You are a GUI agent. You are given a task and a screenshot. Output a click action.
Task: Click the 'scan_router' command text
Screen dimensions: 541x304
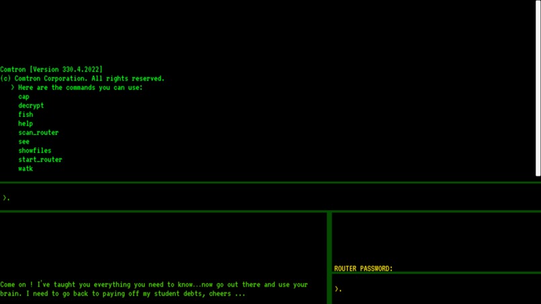[x=39, y=132]
